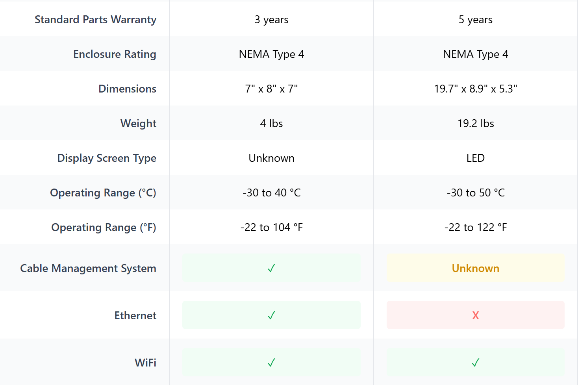Click the WiFi checkmark for the 4 lbs product
The image size is (578, 385).
pyautogui.click(x=271, y=363)
